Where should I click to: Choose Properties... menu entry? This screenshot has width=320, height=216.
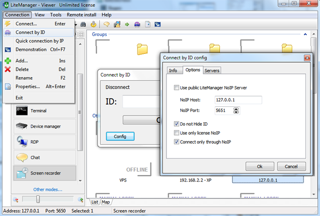click(x=38, y=87)
